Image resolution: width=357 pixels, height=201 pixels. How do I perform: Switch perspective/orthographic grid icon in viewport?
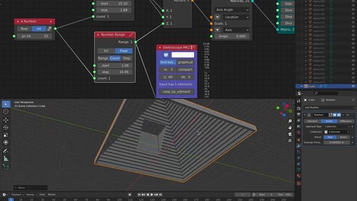(290, 141)
